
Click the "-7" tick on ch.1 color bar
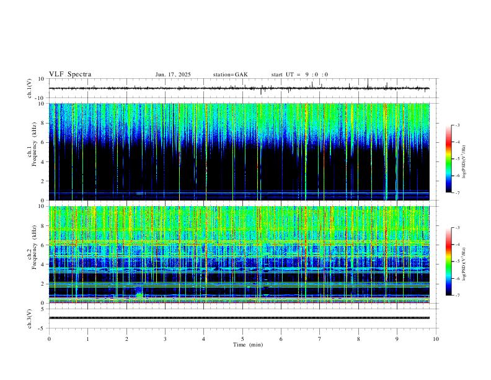pyautogui.click(x=457, y=192)
